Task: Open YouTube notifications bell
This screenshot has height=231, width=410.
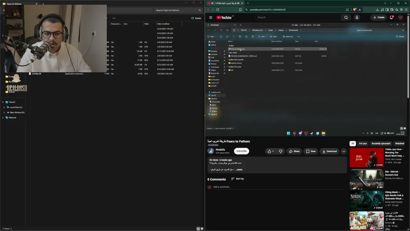Action: 391,17
